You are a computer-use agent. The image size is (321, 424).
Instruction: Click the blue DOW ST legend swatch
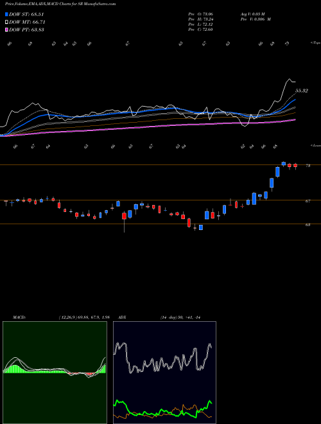click(x=6, y=14)
